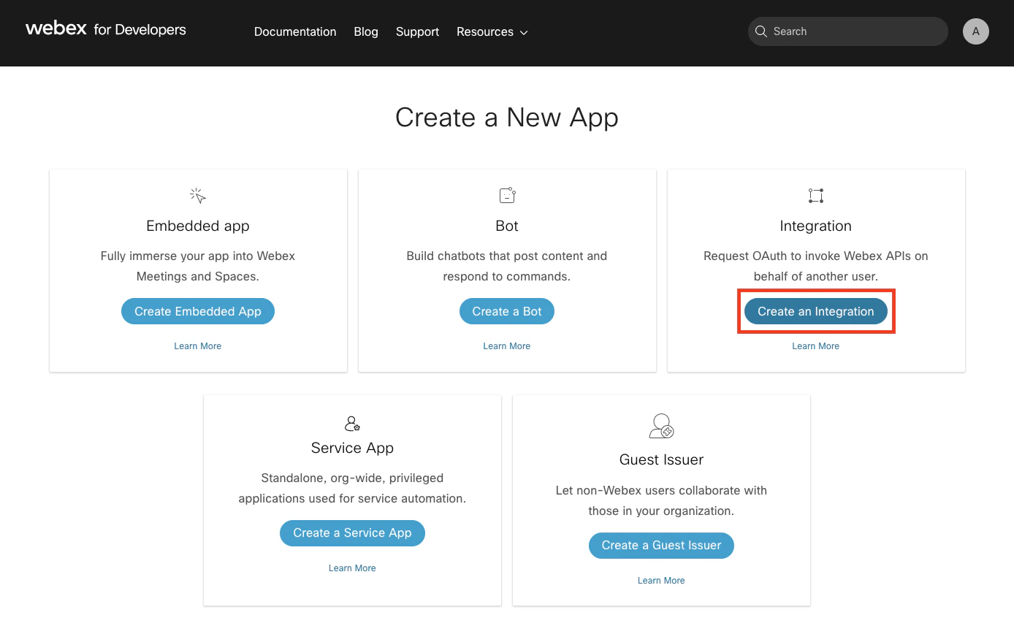Click the Integration frame icon
1014x626 pixels.
tap(815, 194)
